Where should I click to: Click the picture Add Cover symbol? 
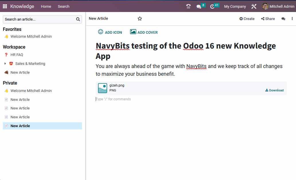pyautogui.click(x=133, y=32)
